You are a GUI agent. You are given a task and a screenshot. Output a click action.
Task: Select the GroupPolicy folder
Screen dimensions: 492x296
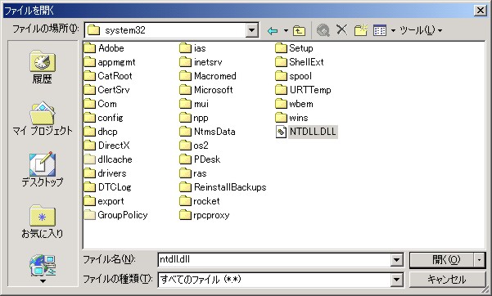[116, 215]
